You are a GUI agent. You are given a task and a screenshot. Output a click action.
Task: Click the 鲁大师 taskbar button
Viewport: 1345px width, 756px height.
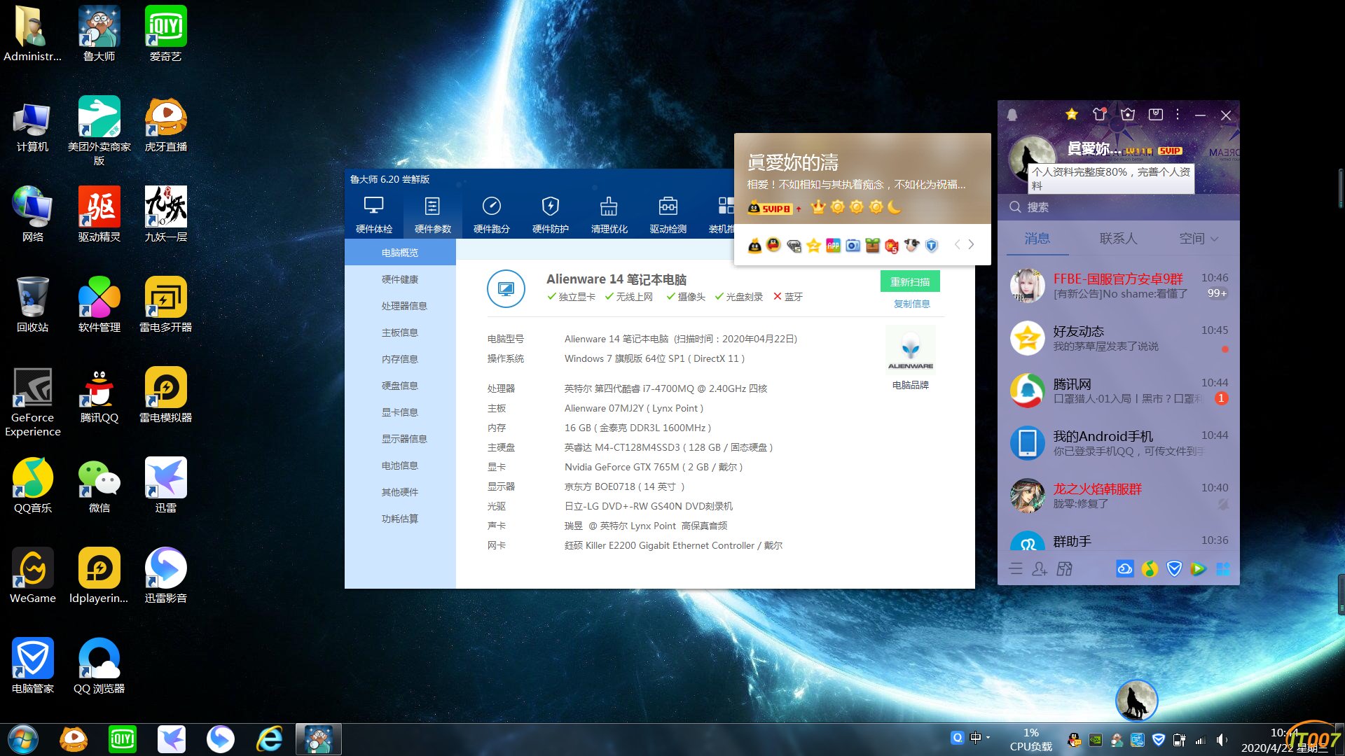pyautogui.click(x=319, y=740)
